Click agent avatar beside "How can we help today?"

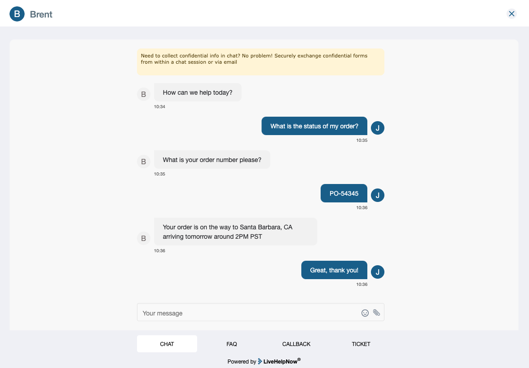143,94
